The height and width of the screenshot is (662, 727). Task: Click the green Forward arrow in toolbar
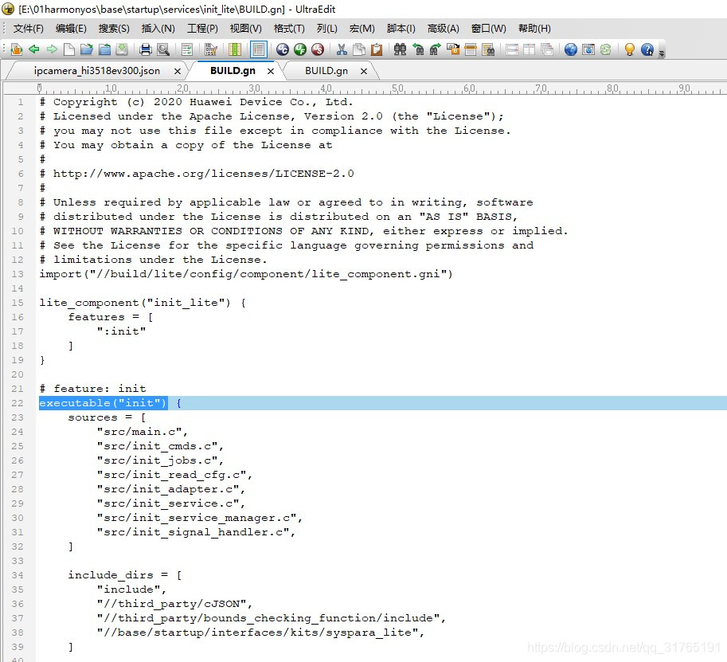(x=52, y=49)
